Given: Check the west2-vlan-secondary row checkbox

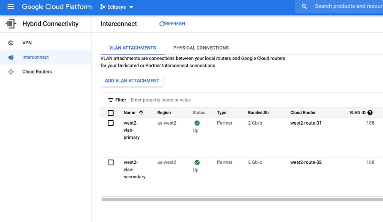Looking at the screenshot, I should click(111, 162).
